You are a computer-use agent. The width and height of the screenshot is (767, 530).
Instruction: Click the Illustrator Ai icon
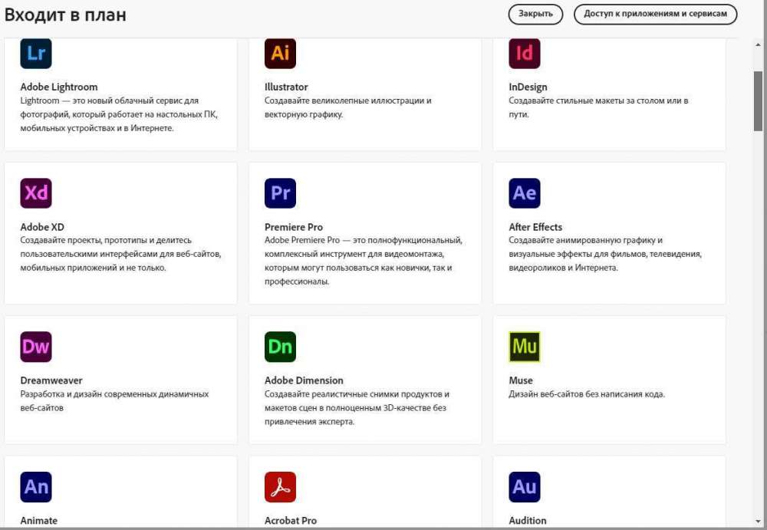pos(280,54)
